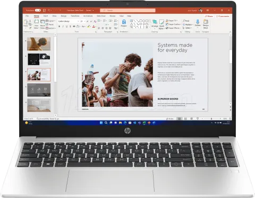Open the Font size dropdown
Screen dimensions: 255x198
[x=84, y=21]
